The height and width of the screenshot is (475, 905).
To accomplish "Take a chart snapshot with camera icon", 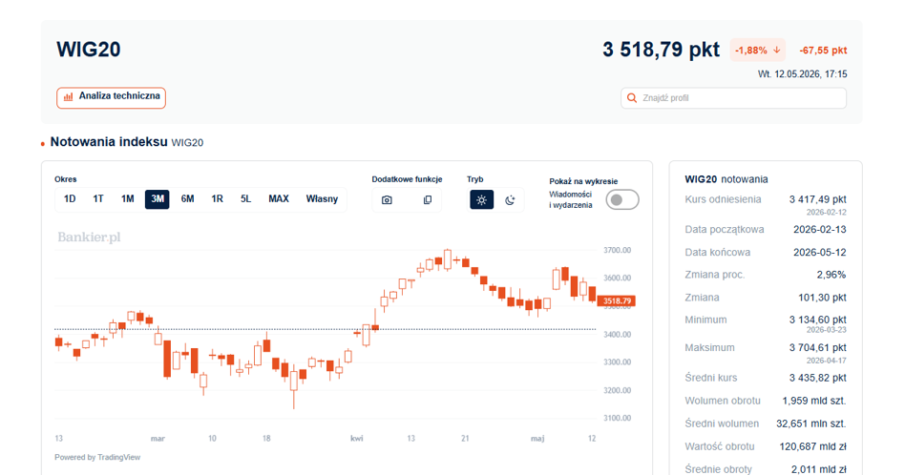I will point(387,200).
